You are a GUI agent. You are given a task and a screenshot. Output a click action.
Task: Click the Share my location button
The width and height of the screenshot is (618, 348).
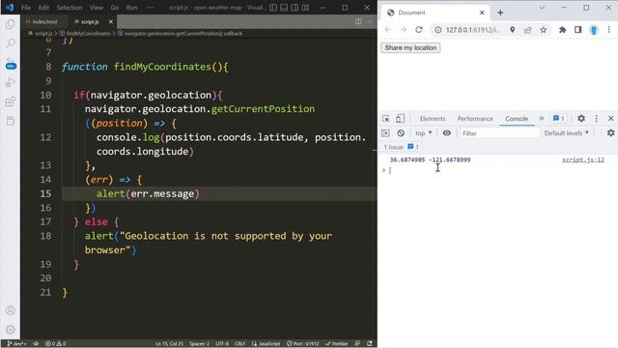410,47
